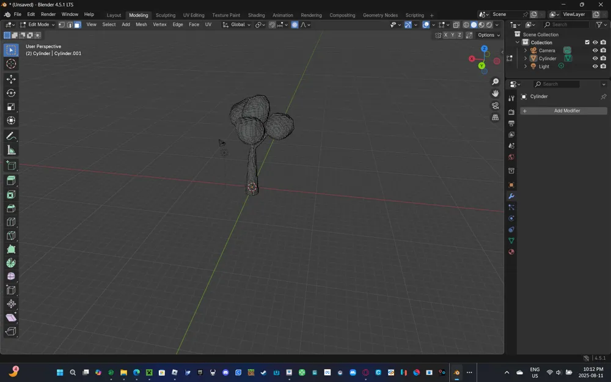This screenshot has width=611, height=382.
Task: Select the Scale tool
Action: (x=11, y=107)
